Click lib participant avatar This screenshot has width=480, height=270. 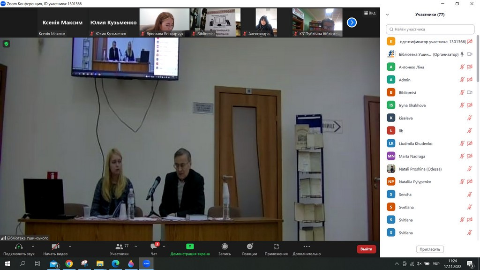tap(391, 131)
